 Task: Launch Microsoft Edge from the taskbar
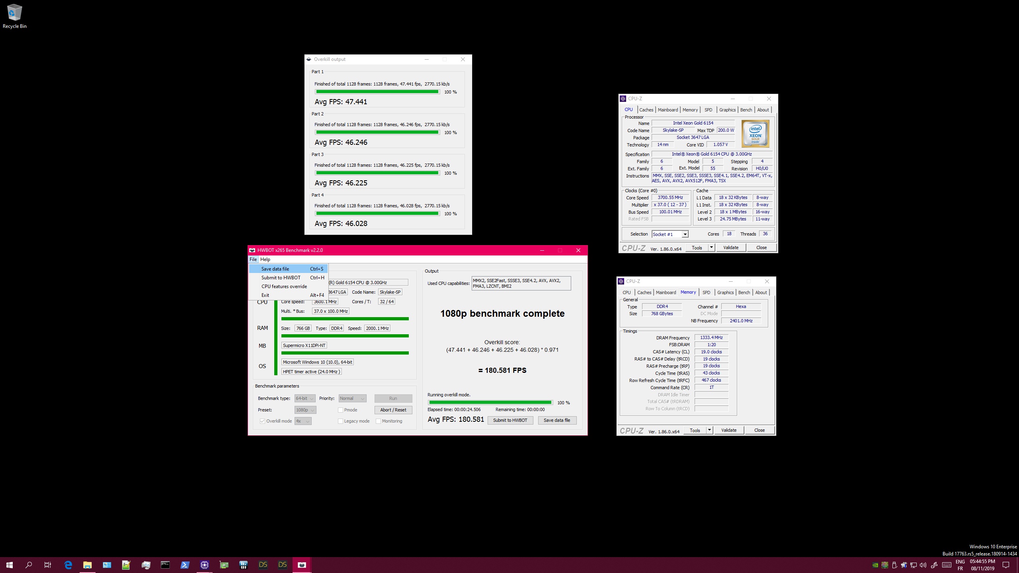(x=68, y=565)
